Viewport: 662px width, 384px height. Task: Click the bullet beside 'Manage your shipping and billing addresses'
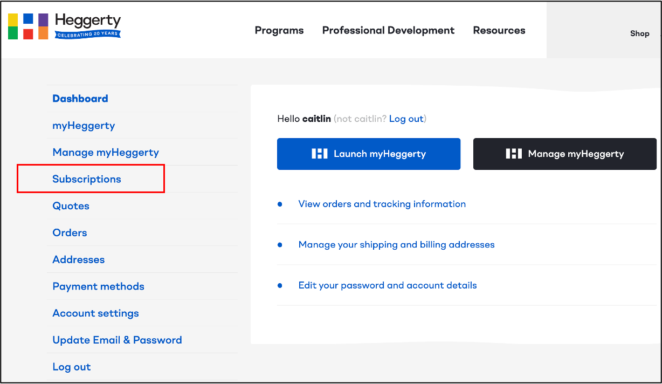coord(280,244)
